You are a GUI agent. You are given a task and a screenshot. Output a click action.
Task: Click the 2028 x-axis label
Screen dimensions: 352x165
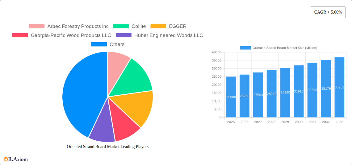coord(272,122)
